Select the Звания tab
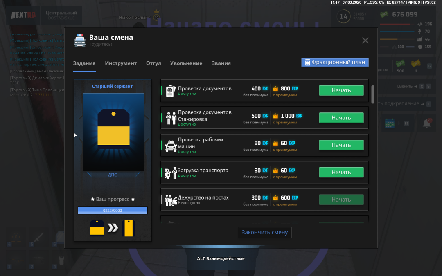 (x=221, y=63)
